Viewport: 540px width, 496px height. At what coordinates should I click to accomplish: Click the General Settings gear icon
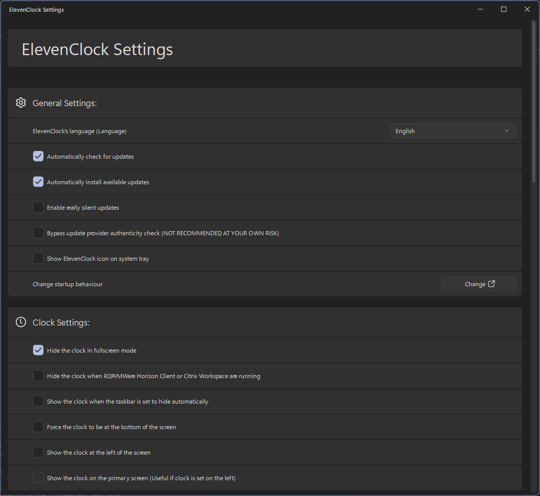[x=21, y=103]
